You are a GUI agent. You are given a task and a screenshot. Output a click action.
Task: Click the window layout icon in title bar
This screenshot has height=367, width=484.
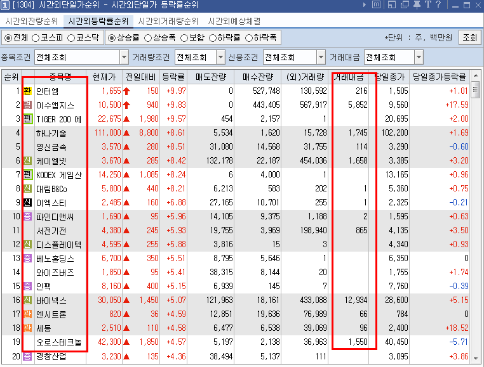pos(391,4)
